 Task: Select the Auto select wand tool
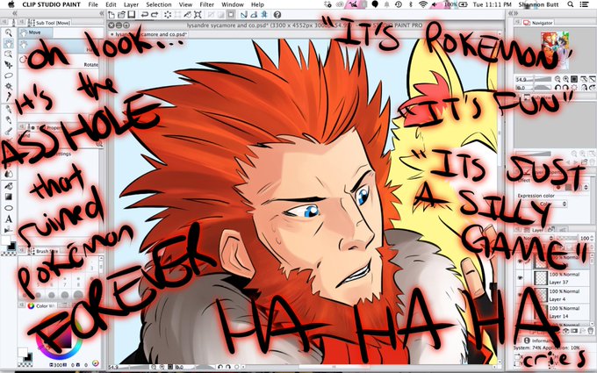tap(8, 86)
